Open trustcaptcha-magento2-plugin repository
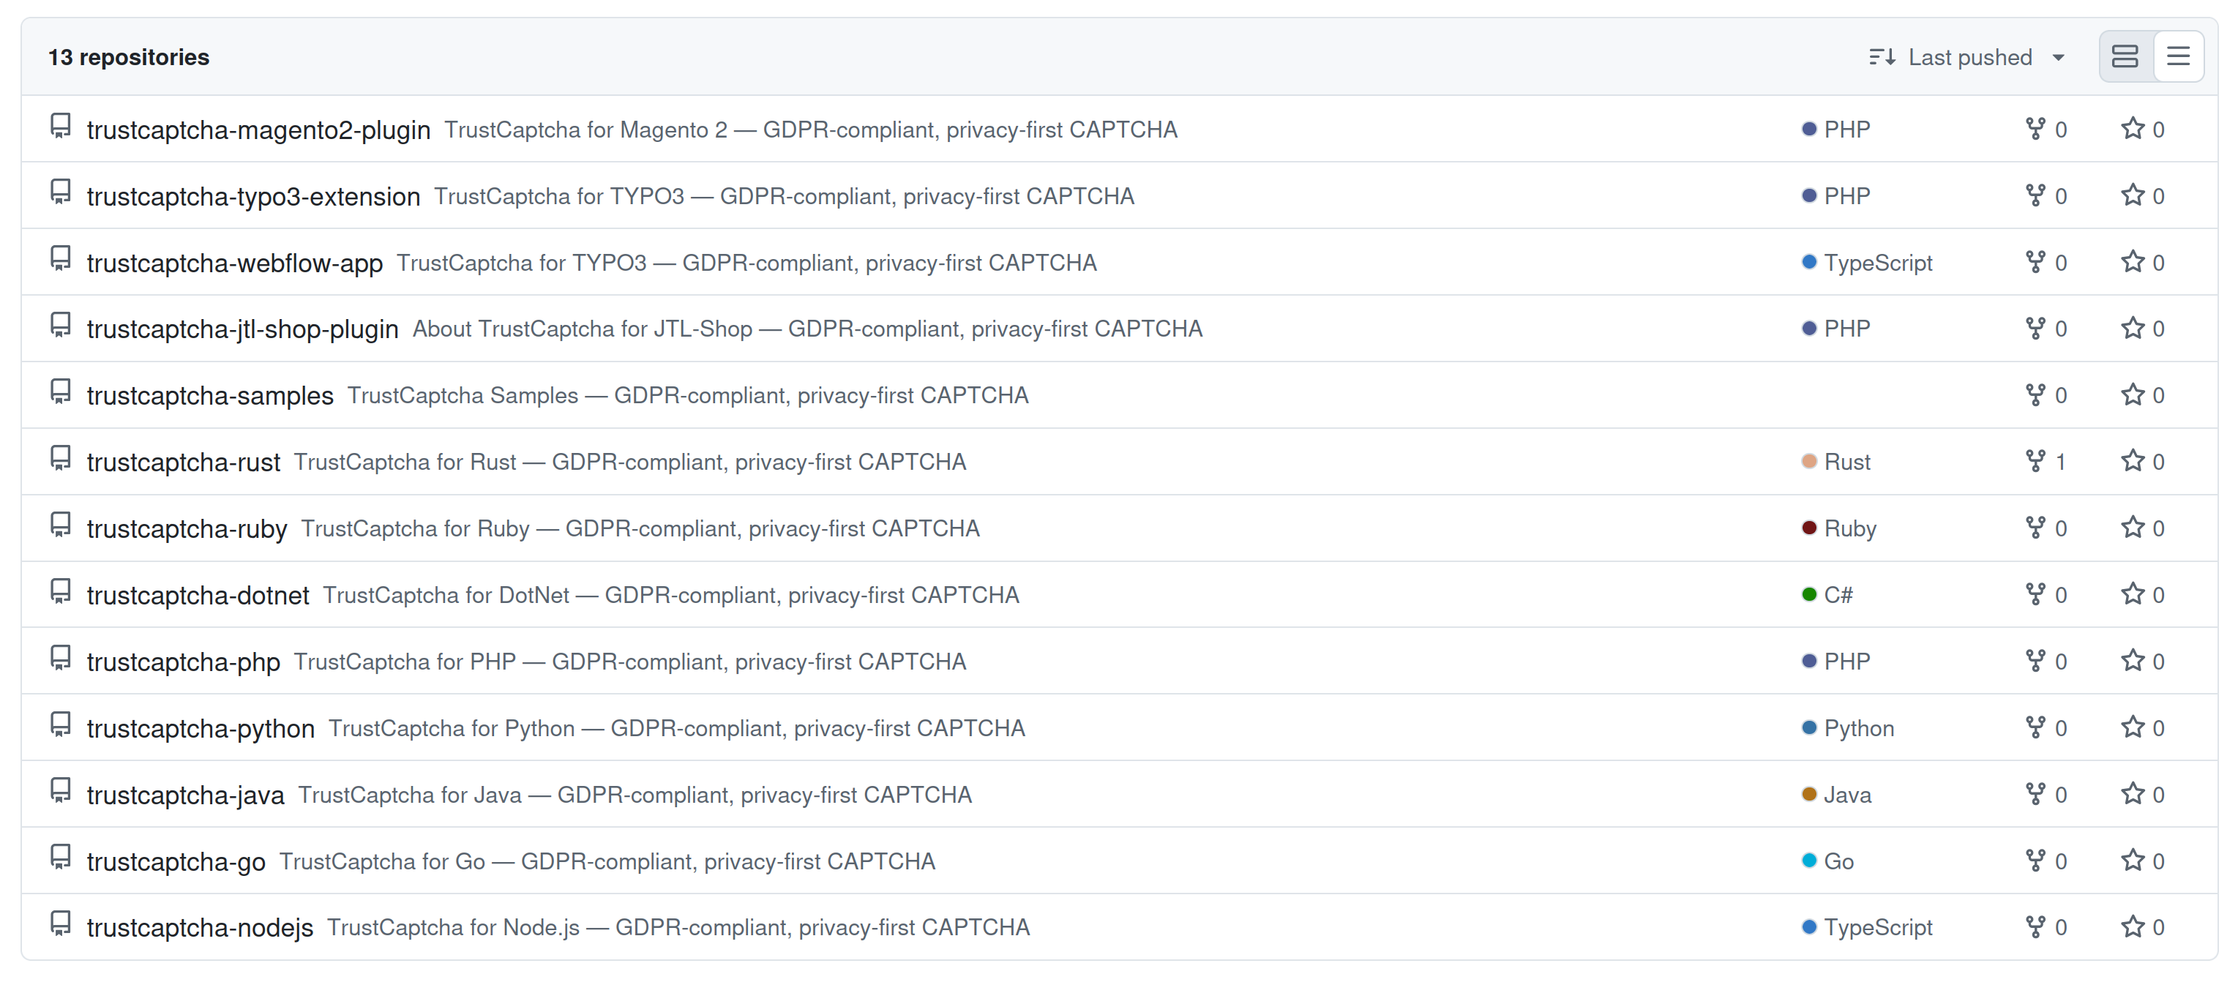The height and width of the screenshot is (985, 2238). [259, 130]
